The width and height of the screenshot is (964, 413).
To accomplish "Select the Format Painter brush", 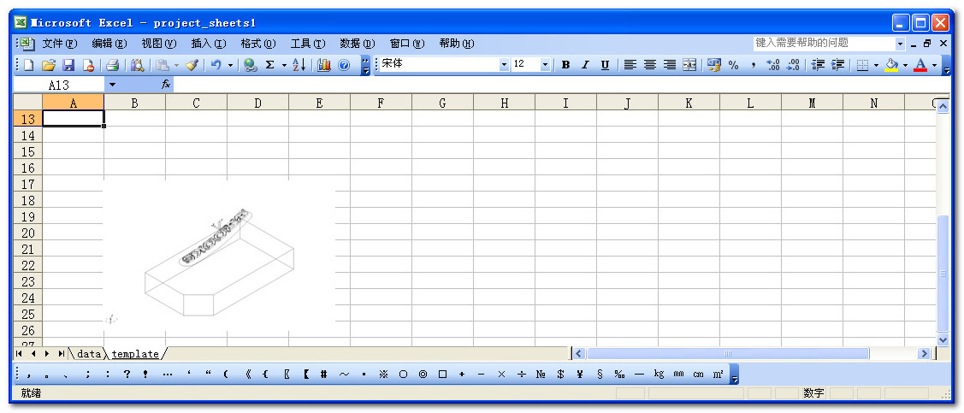I will pyautogui.click(x=192, y=65).
